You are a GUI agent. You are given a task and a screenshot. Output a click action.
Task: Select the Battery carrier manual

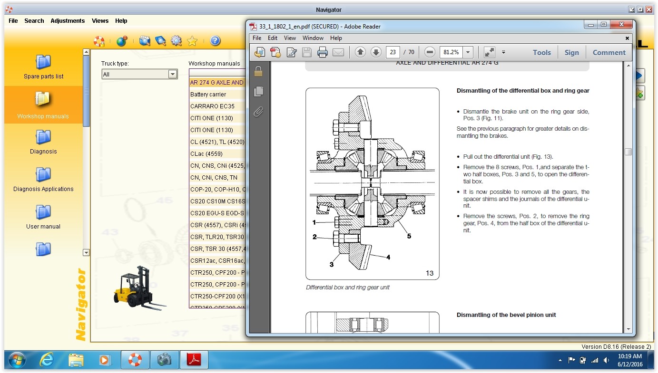208,95
